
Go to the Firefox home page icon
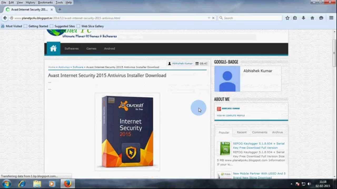(312, 18)
